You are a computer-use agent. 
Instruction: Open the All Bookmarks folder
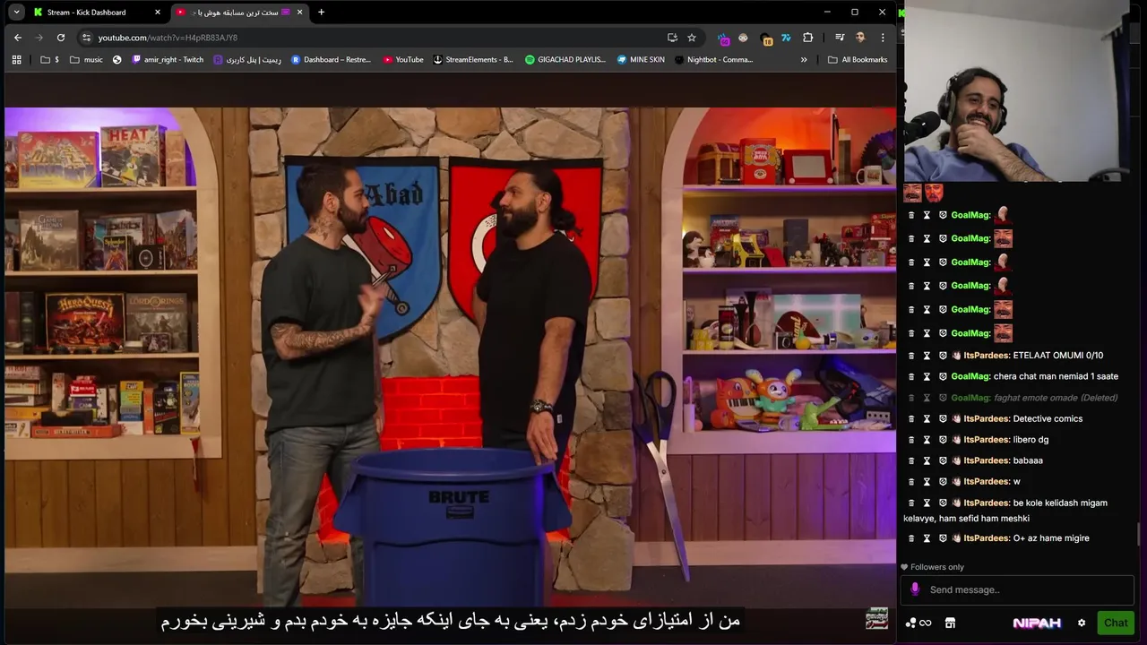[858, 60]
